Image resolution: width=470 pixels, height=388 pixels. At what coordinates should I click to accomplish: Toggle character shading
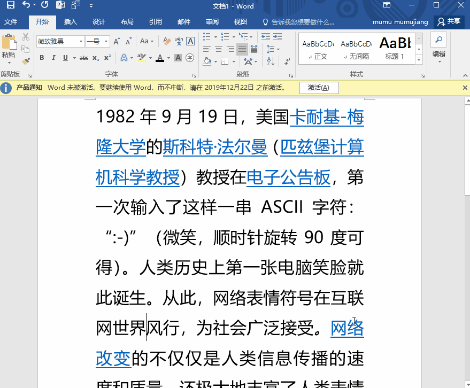[x=178, y=58]
